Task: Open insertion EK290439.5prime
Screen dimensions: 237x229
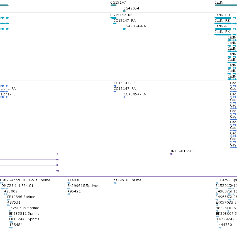Action: [x=24, y=208]
